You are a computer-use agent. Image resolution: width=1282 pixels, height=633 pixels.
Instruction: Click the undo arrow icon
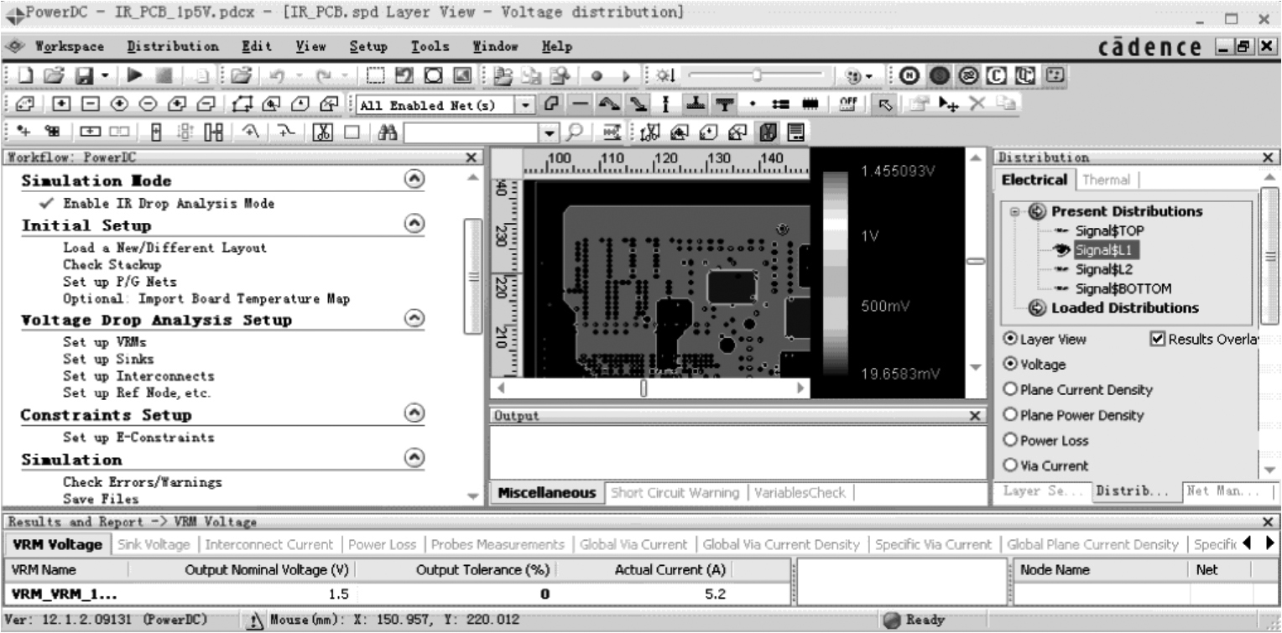coord(278,77)
